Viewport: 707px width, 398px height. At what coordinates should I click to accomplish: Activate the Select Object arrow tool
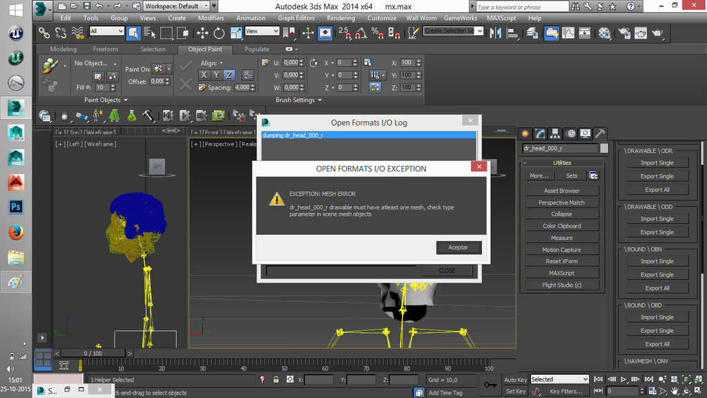(133, 32)
